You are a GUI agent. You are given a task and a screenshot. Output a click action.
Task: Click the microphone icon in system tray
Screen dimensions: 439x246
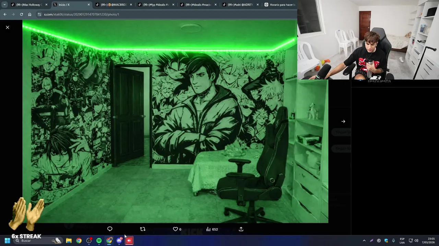(393, 241)
